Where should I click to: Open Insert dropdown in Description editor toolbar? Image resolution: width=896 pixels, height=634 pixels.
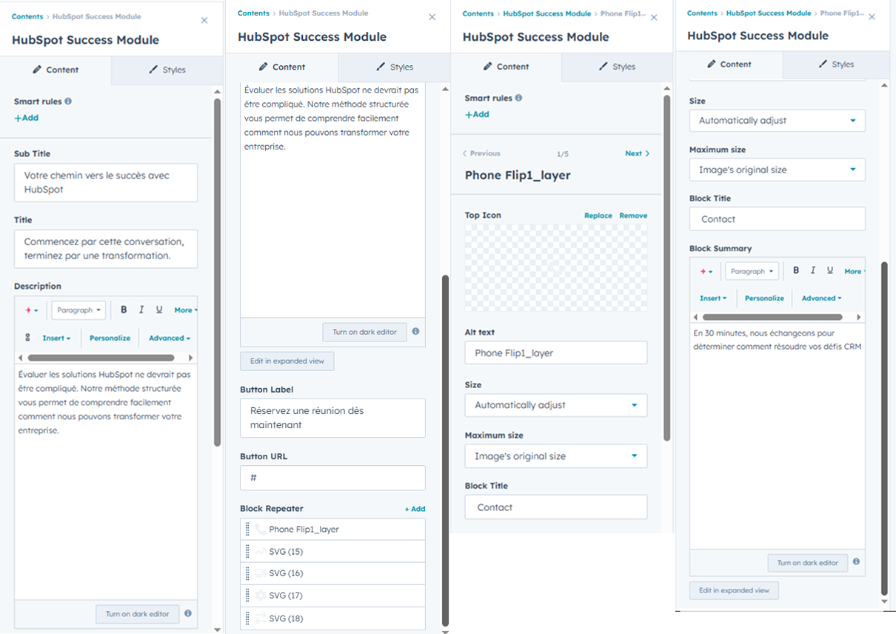click(56, 338)
